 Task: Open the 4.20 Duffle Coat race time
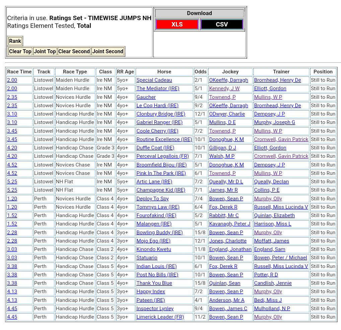click(12, 148)
